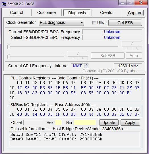
Task: Click chipset line ending 29308086h
Action: coord(56,139)
